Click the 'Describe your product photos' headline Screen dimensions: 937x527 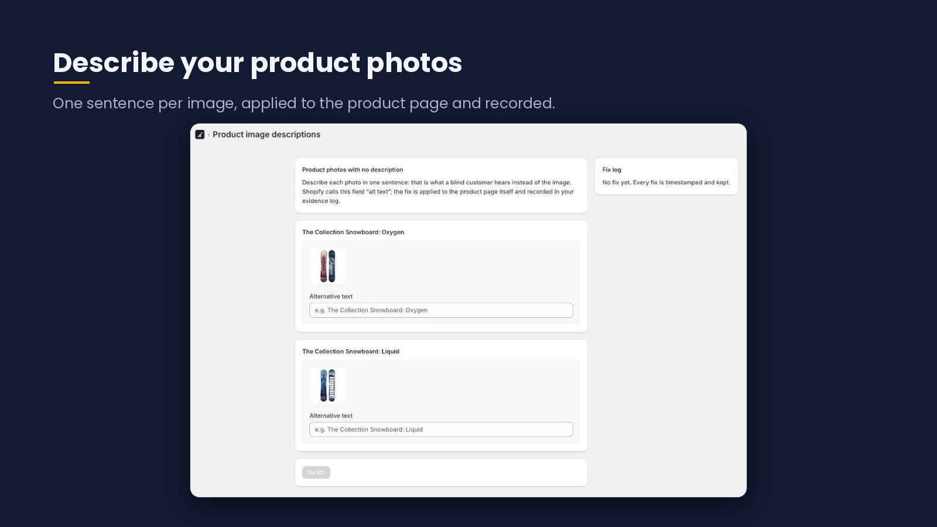click(258, 63)
